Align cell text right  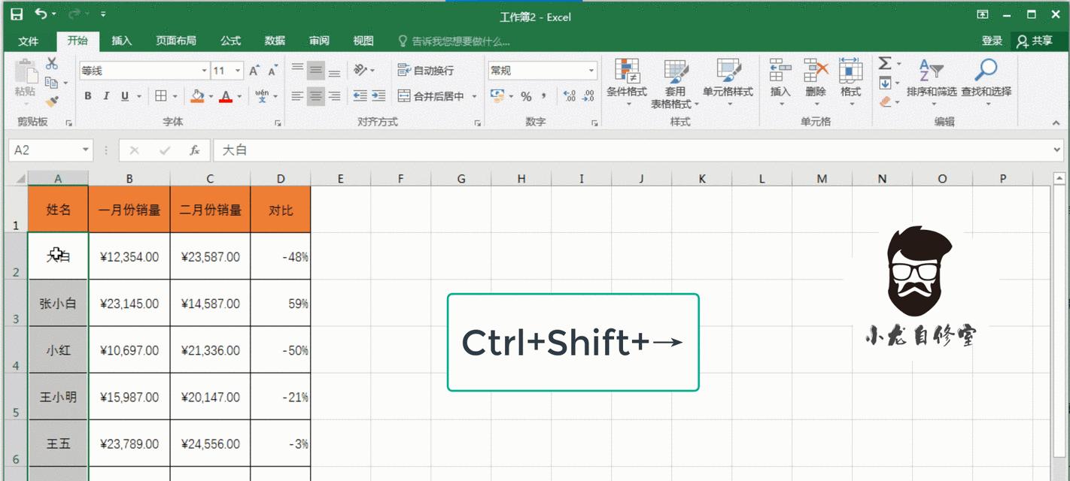(x=334, y=96)
